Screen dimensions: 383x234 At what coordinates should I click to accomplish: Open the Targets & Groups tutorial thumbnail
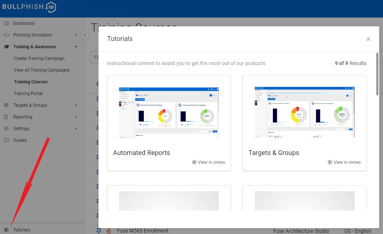(304, 112)
